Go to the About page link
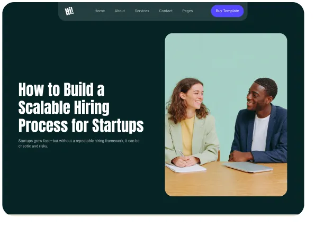The height and width of the screenshot is (227, 315). coord(120,11)
